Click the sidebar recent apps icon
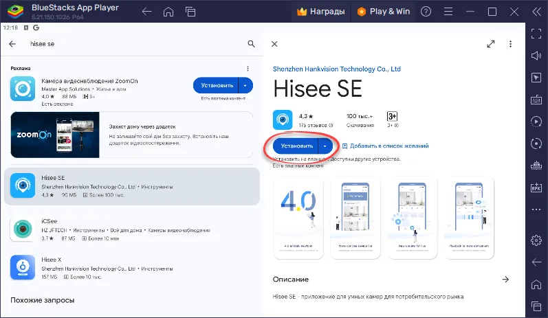The image size is (548, 318). click(536, 306)
